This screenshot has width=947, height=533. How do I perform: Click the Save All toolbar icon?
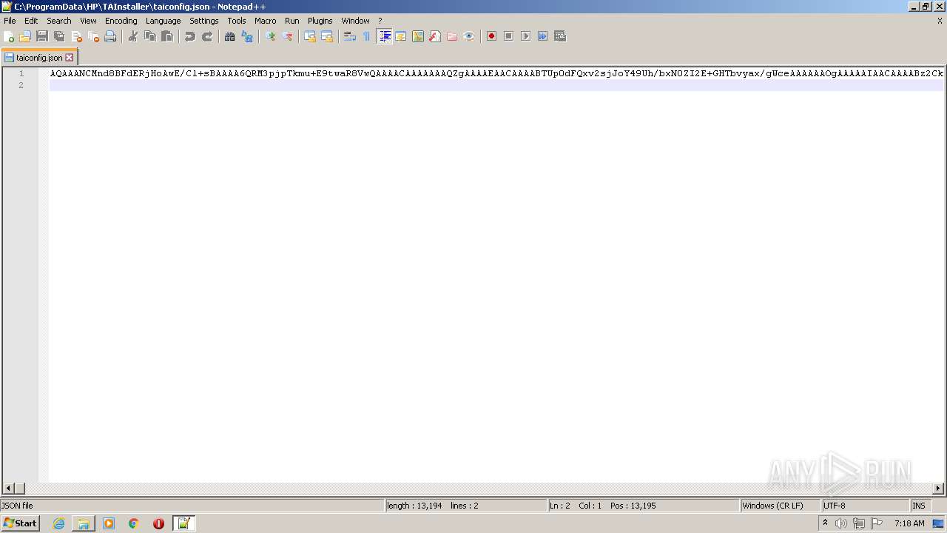[59, 36]
